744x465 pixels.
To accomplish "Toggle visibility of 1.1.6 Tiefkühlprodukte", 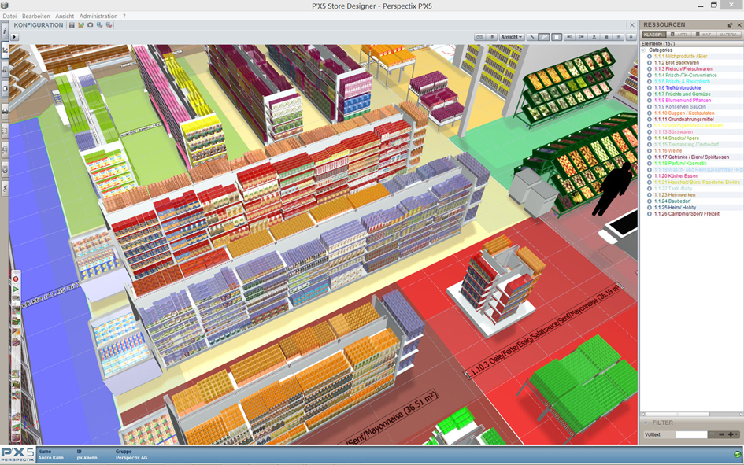I will 650,87.
